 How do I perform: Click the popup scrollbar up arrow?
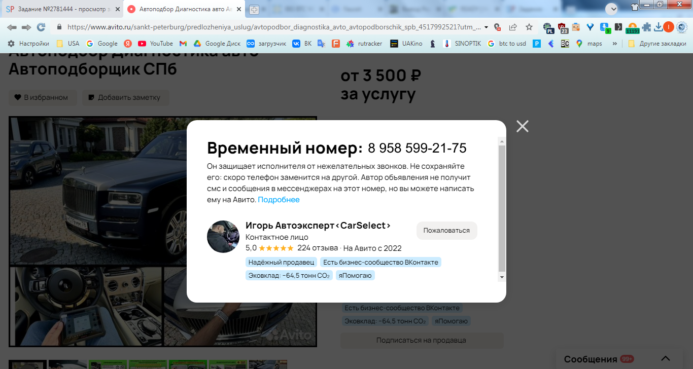point(502,141)
